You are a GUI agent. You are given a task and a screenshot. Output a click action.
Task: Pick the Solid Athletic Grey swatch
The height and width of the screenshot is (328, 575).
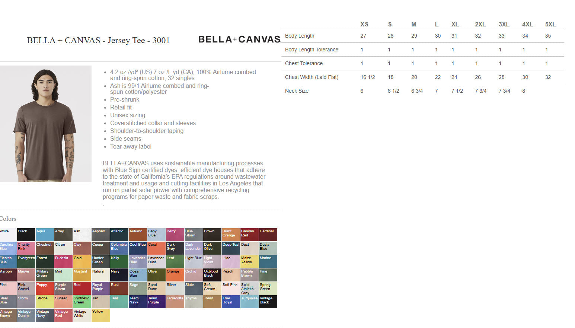[249, 289]
